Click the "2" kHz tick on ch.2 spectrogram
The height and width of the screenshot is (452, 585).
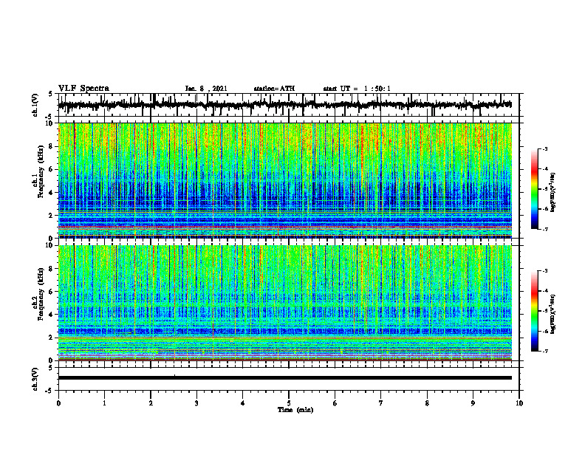click(52, 338)
